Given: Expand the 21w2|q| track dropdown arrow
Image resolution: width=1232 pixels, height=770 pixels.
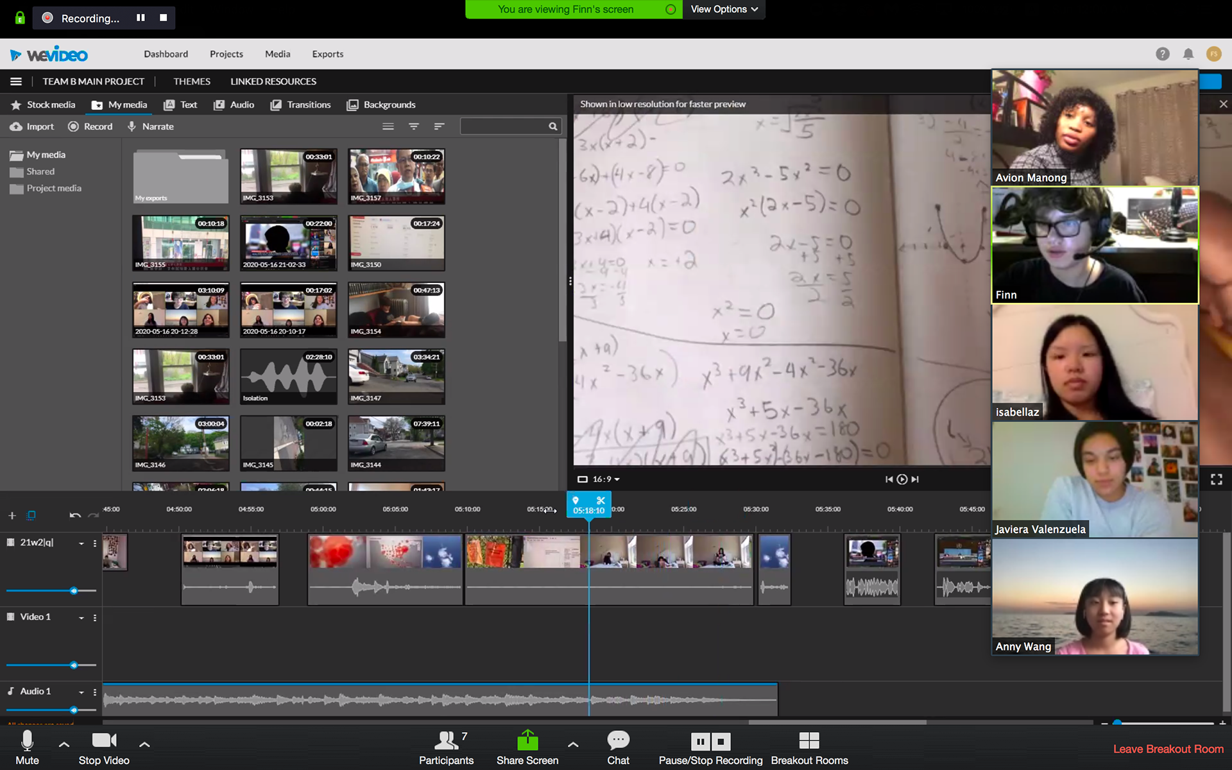Looking at the screenshot, I should pos(81,543).
